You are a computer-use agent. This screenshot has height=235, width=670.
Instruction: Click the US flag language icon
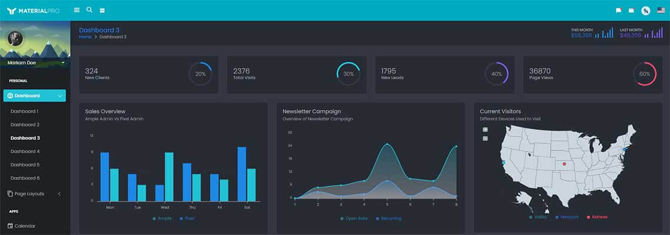[661, 10]
